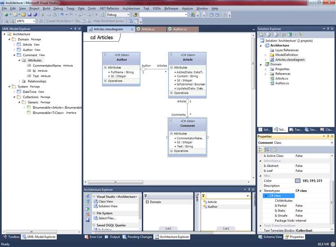Open the Architecture menu

[x=131, y=9]
